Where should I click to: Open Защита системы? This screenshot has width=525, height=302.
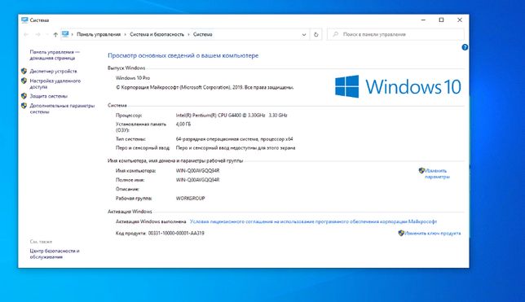49,96
